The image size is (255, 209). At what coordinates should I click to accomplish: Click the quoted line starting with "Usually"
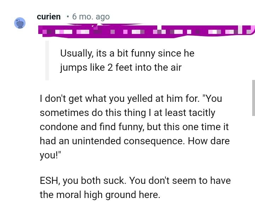[x=127, y=53]
